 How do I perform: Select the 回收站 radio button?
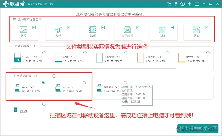click(x=44, y=104)
